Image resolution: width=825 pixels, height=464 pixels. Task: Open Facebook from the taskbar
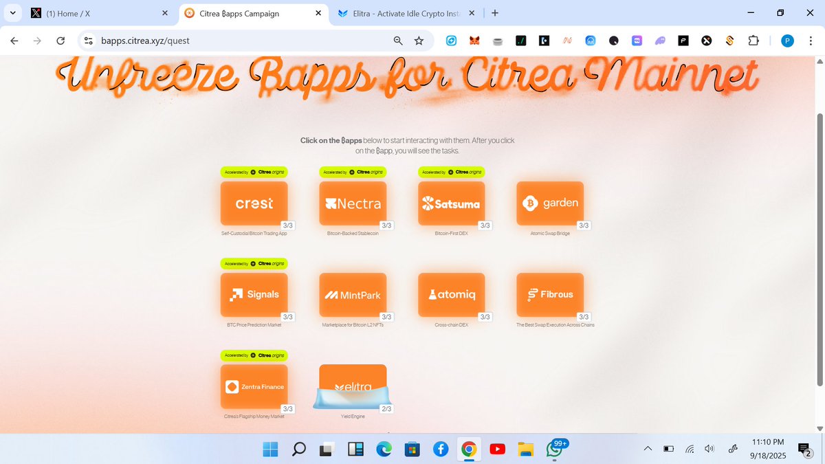pos(441,450)
